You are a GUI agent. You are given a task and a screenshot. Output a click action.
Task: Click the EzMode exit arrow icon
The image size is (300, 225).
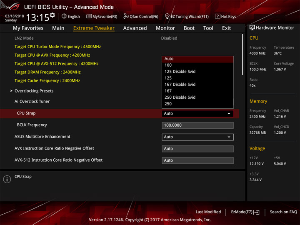[x=257, y=212]
